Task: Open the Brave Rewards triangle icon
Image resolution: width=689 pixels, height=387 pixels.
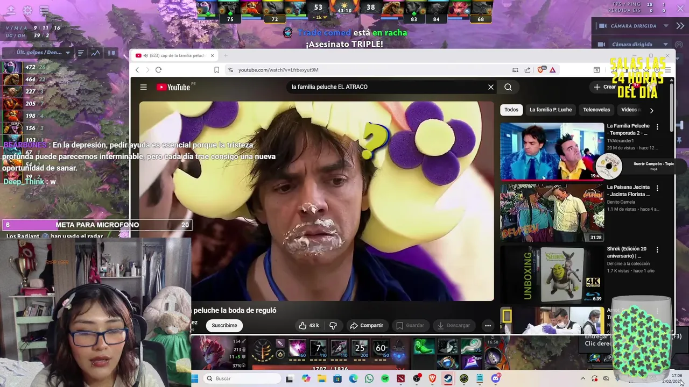Action: (x=552, y=70)
